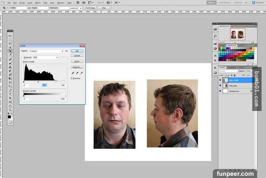Toggle visibility of the Background layer
The width and height of the screenshot is (266, 178).
tap(221, 91)
